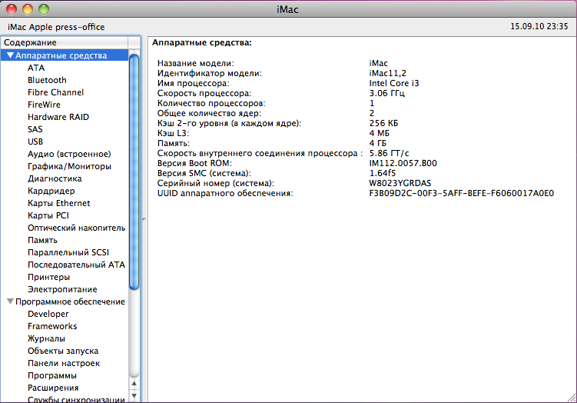The height and width of the screenshot is (403, 577).
Task: Select Bluetooth in the hardware list
Action: coord(47,80)
